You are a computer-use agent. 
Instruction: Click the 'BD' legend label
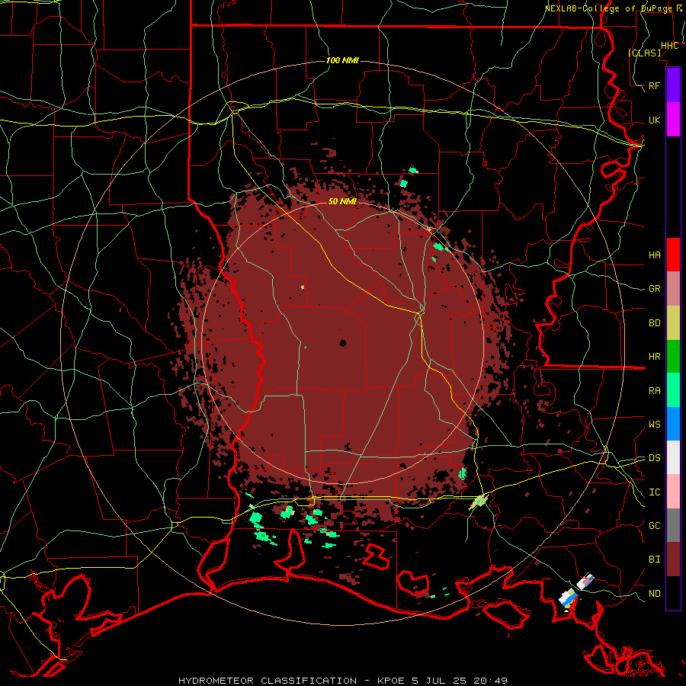coord(654,323)
